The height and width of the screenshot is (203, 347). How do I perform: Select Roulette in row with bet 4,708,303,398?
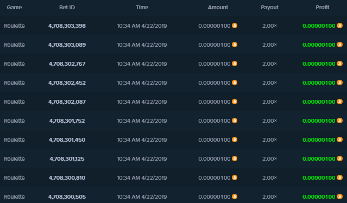point(14,26)
